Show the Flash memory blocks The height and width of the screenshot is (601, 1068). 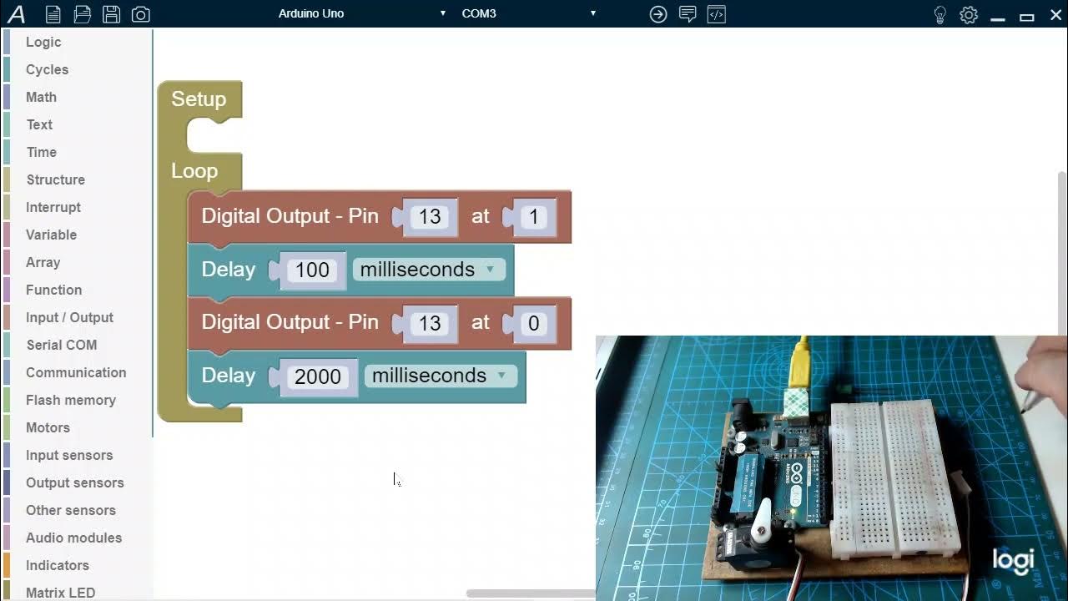coord(71,400)
